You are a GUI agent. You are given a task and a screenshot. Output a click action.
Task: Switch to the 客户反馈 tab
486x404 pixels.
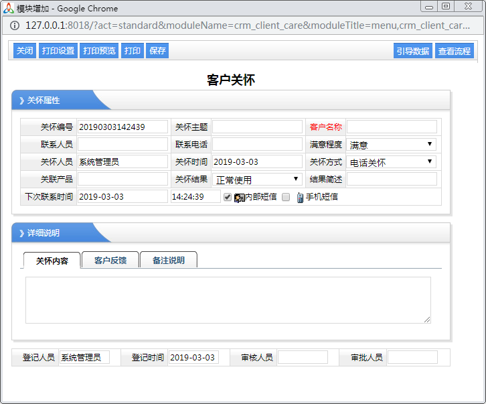pyautogui.click(x=110, y=261)
